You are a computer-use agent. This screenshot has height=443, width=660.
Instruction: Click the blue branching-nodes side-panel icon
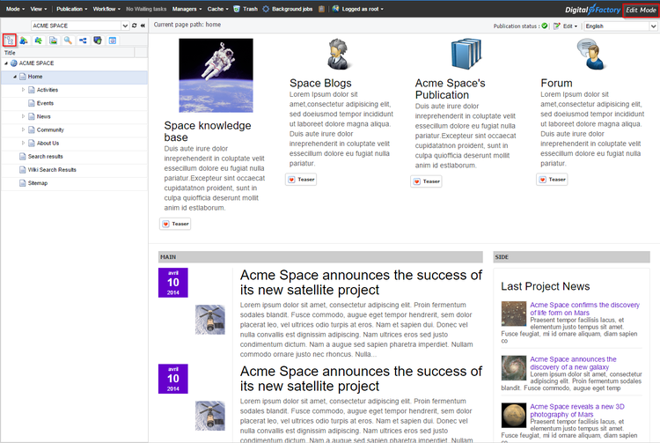pos(83,41)
